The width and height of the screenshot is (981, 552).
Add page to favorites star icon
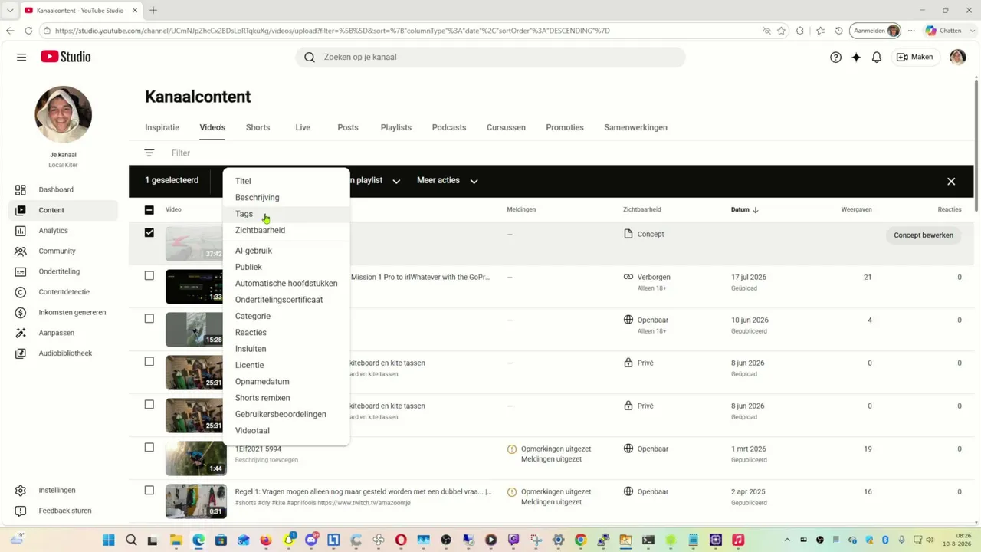pos(781,31)
